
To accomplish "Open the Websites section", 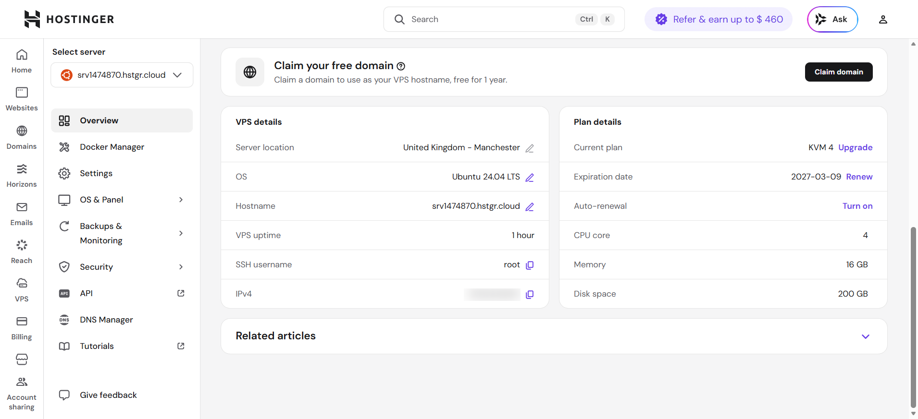I will (x=22, y=99).
